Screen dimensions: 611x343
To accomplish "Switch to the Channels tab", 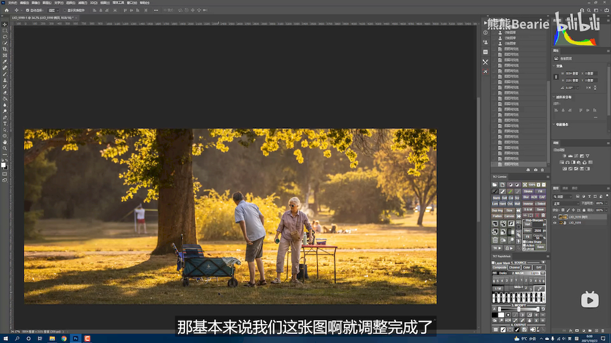I will pos(565,188).
